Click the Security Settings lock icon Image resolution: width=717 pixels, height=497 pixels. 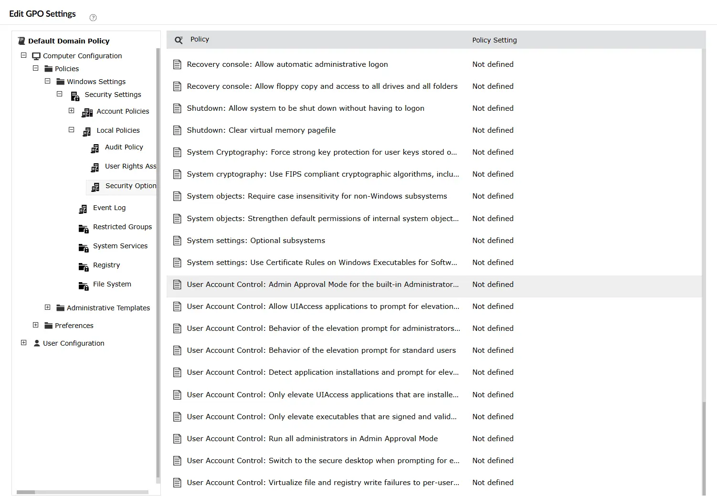click(75, 96)
